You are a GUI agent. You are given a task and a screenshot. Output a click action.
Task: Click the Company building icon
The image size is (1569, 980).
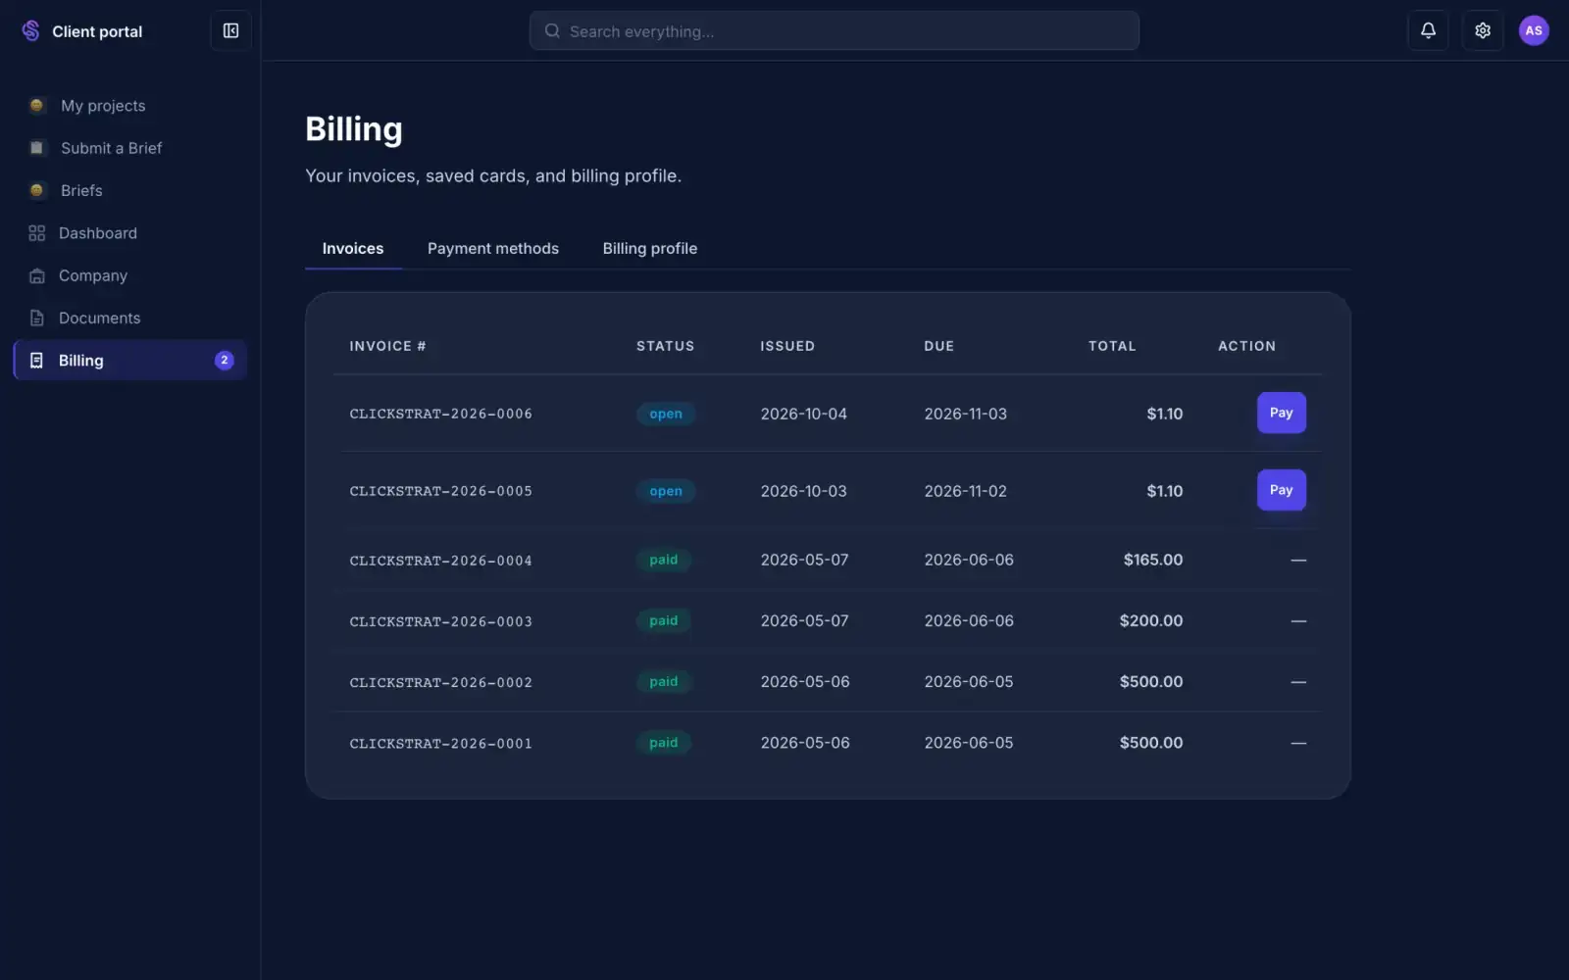36,275
